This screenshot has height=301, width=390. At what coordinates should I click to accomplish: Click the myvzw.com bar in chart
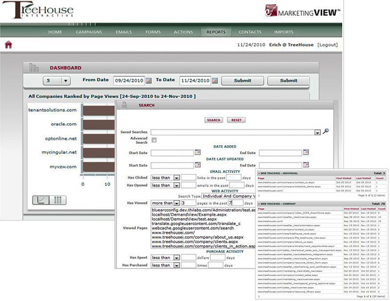[99, 167]
